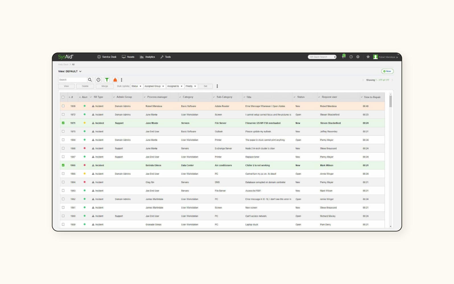Click the View button
This screenshot has width=454, height=284.
(x=66, y=86)
